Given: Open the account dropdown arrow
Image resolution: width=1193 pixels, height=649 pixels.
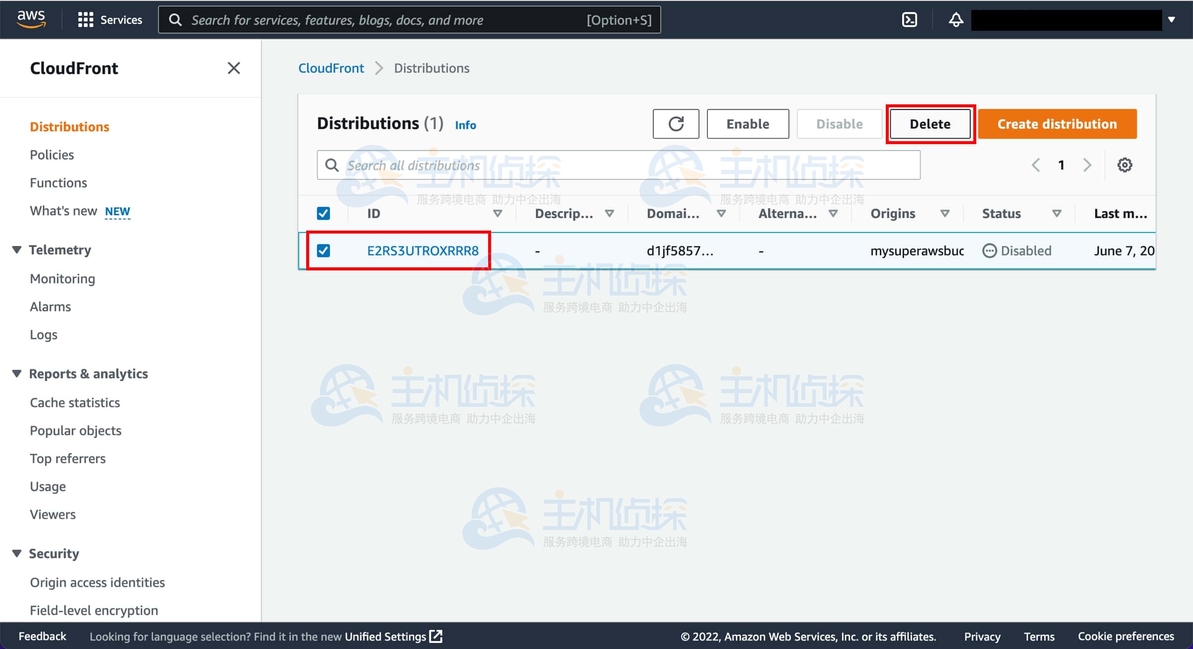Looking at the screenshot, I should (x=1172, y=20).
